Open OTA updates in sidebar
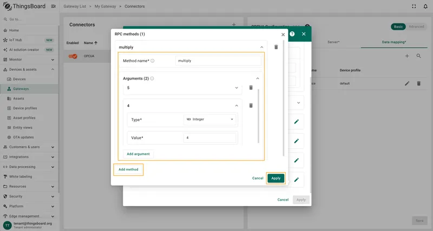 click(29, 137)
